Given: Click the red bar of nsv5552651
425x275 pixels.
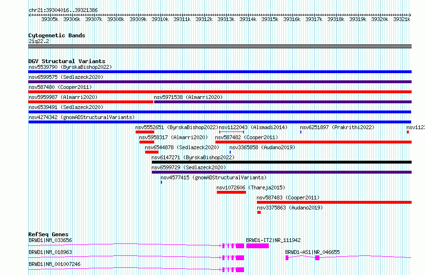Looking at the screenshot, I should (145, 132).
